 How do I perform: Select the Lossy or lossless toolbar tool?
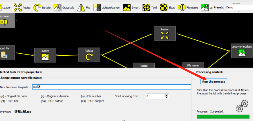[207, 7]
